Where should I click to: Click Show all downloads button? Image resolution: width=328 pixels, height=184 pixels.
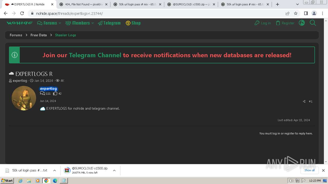[x=310, y=170]
